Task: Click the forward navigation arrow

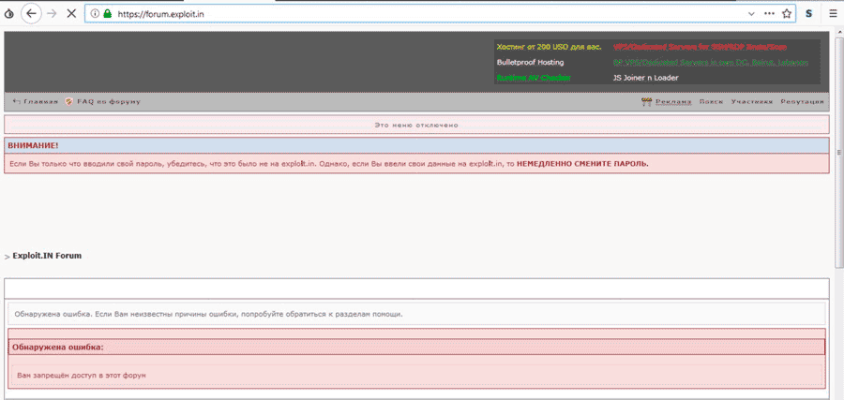Action: [52, 14]
